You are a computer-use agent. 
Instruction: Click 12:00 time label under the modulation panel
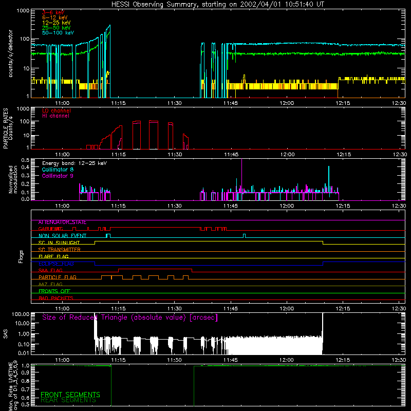(x=287, y=206)
